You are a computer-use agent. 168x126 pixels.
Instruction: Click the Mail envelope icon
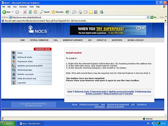(x=74, y=12)
